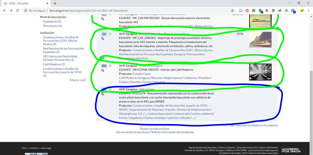Open the 'Botellas' subject link

pyautogui.click(x=136, y=82)
